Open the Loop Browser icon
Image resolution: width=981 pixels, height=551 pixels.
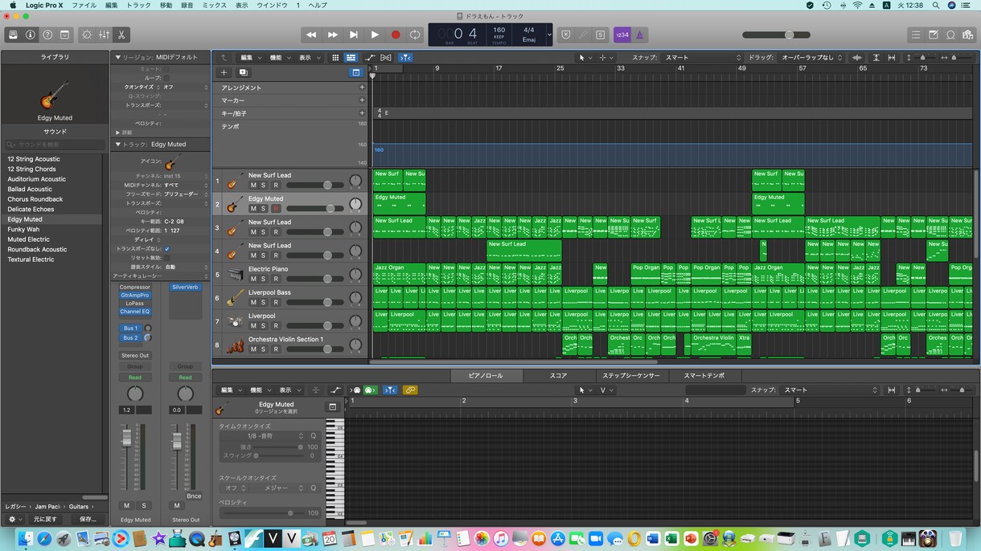coord(950,35)
